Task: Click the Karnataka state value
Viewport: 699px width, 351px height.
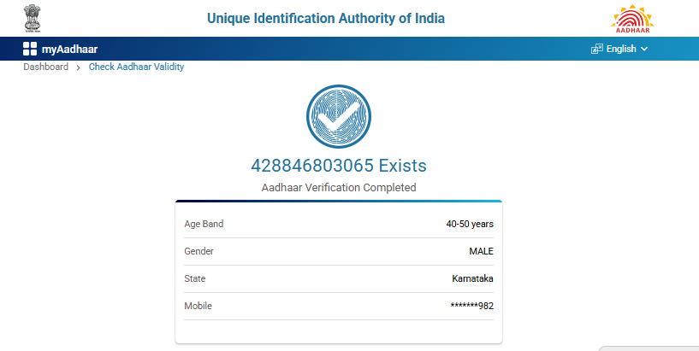Action: pos(472,278)
